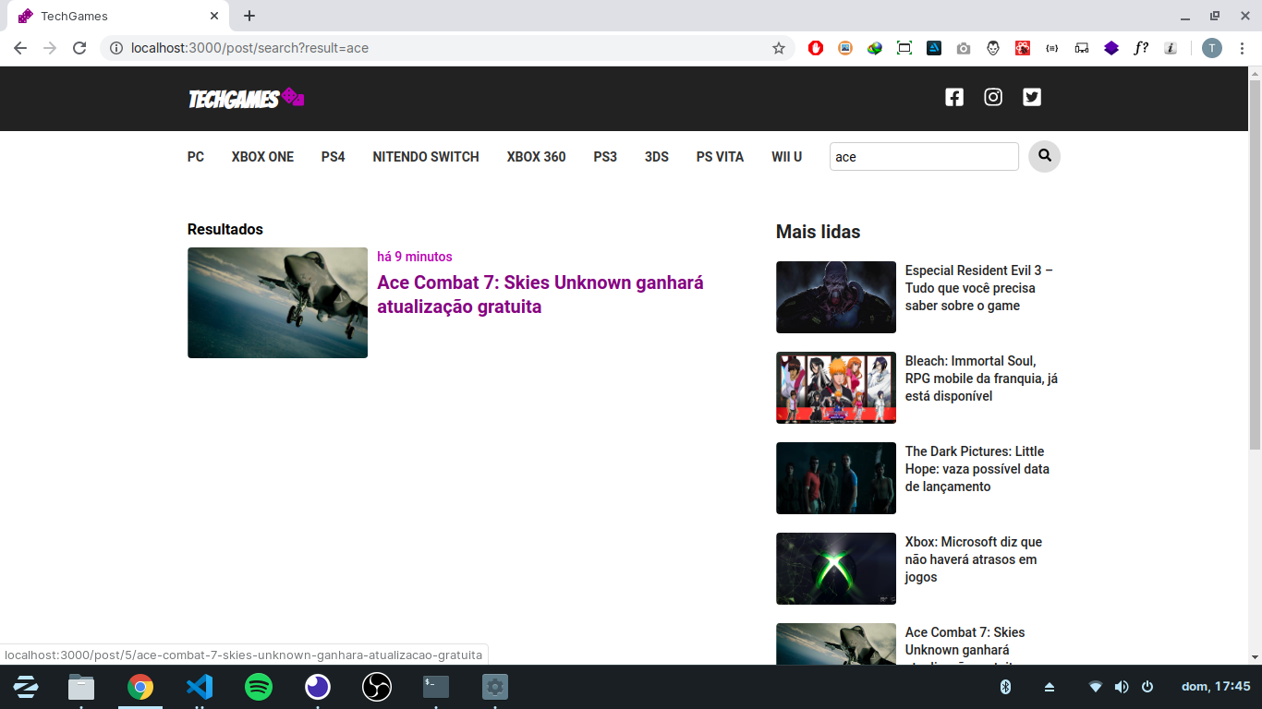Open a new browser tab with plus icon

pos(249,16)
